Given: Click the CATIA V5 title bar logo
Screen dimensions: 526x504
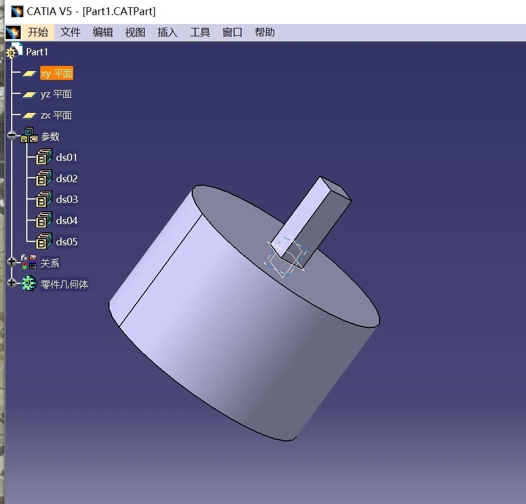Looking at the screenshot, I should pyautogui.click(x=17, y=11).
